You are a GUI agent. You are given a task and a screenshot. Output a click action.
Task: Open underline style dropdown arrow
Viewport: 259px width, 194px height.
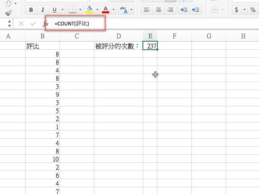coord(62,10)
